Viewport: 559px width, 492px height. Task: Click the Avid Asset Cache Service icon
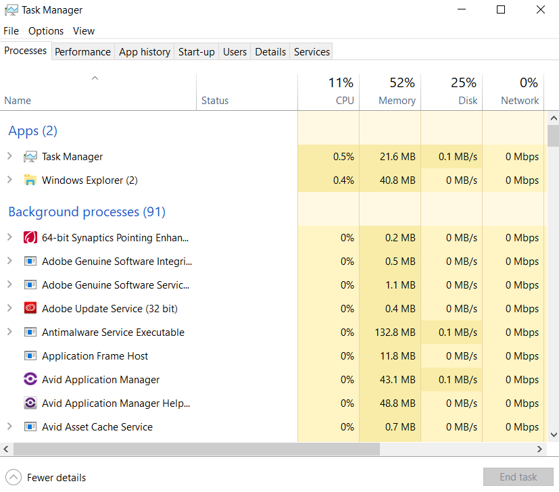coord(30,426)
